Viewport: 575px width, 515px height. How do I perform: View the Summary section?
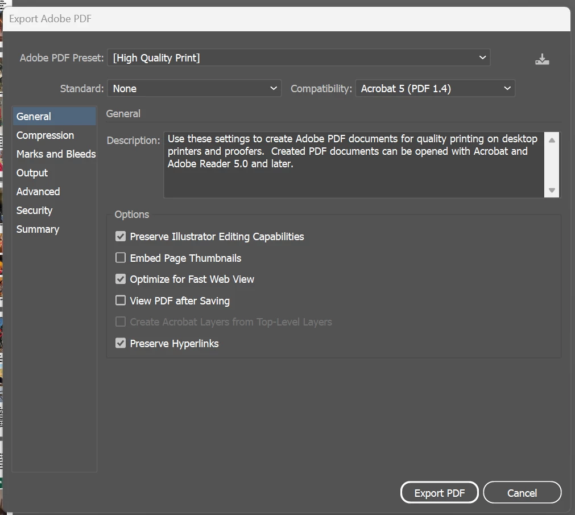pos(54,229)
